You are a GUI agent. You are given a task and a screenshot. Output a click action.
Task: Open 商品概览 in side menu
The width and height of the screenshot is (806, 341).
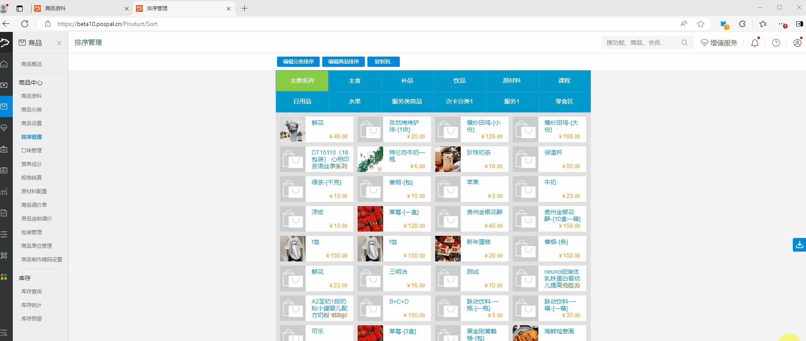(32, 64)
